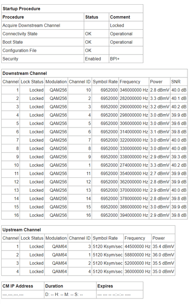The width and height of the screenshot is (193, 304).
Task: Select the 44500000 Hz upstream frequency
Action: pos(138,246)
